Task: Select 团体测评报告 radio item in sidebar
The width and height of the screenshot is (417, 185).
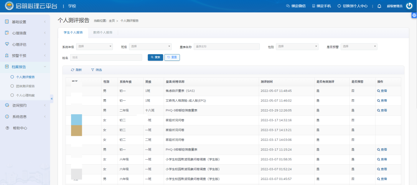Action: coord(12,86)
